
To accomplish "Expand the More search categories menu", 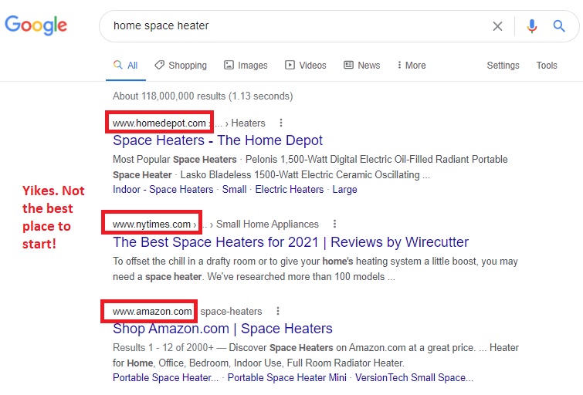I will [412, 66].
